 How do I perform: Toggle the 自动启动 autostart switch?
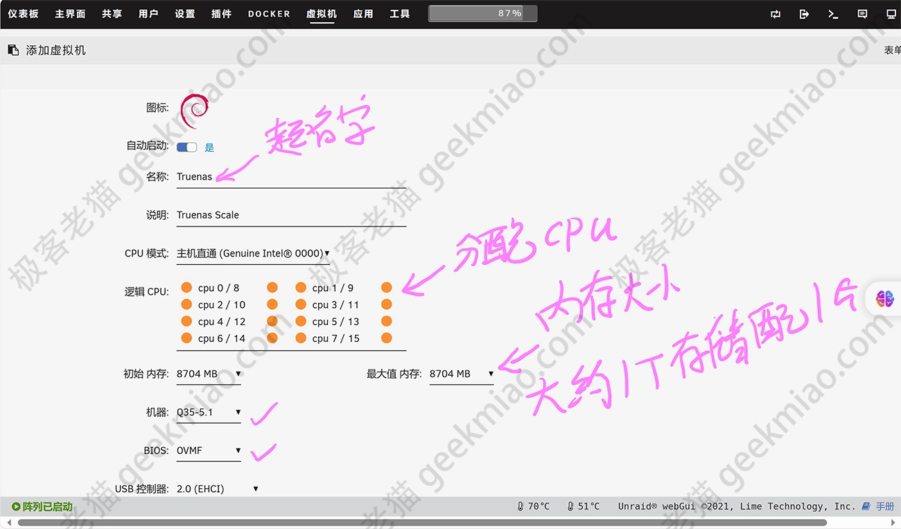pyautogui.click(x=186, y=147)
